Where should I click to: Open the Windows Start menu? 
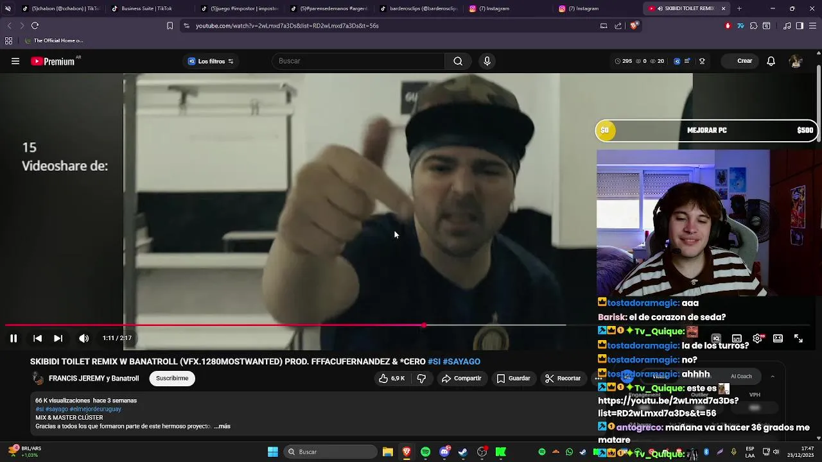point(273,452)
